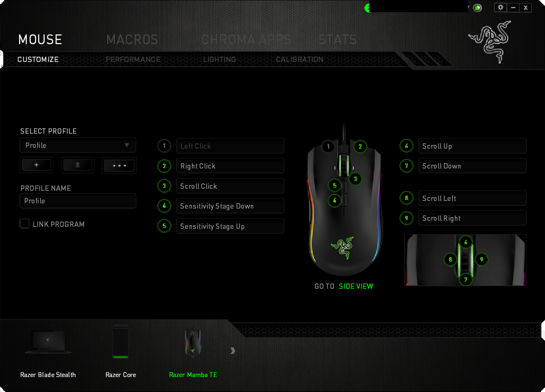Click marker 8 on scroll wheel close-up
This screenshot has height=392, width=545.
pos(450,259)
